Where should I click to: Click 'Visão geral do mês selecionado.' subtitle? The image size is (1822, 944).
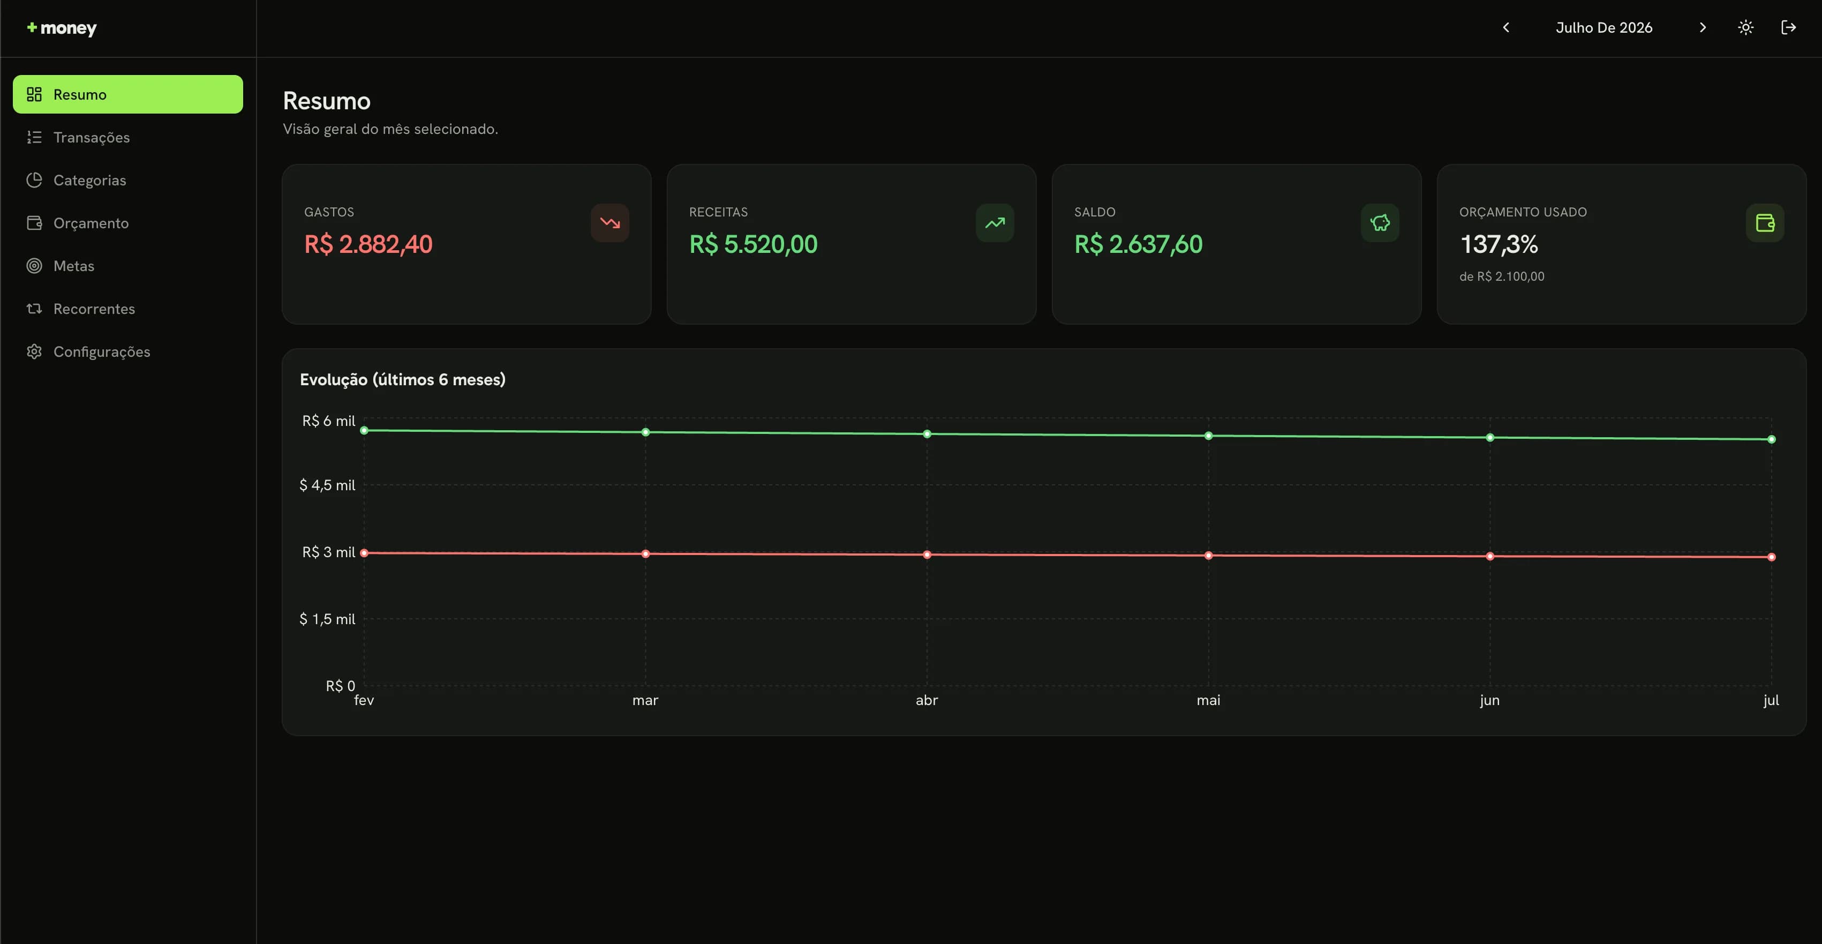(390, 129)
